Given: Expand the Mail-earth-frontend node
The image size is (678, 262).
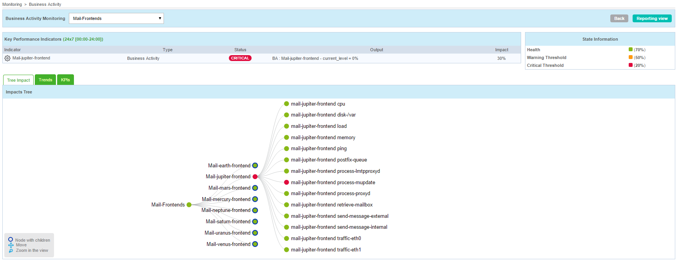Looking at the screenshot, I should click(255, 166).
